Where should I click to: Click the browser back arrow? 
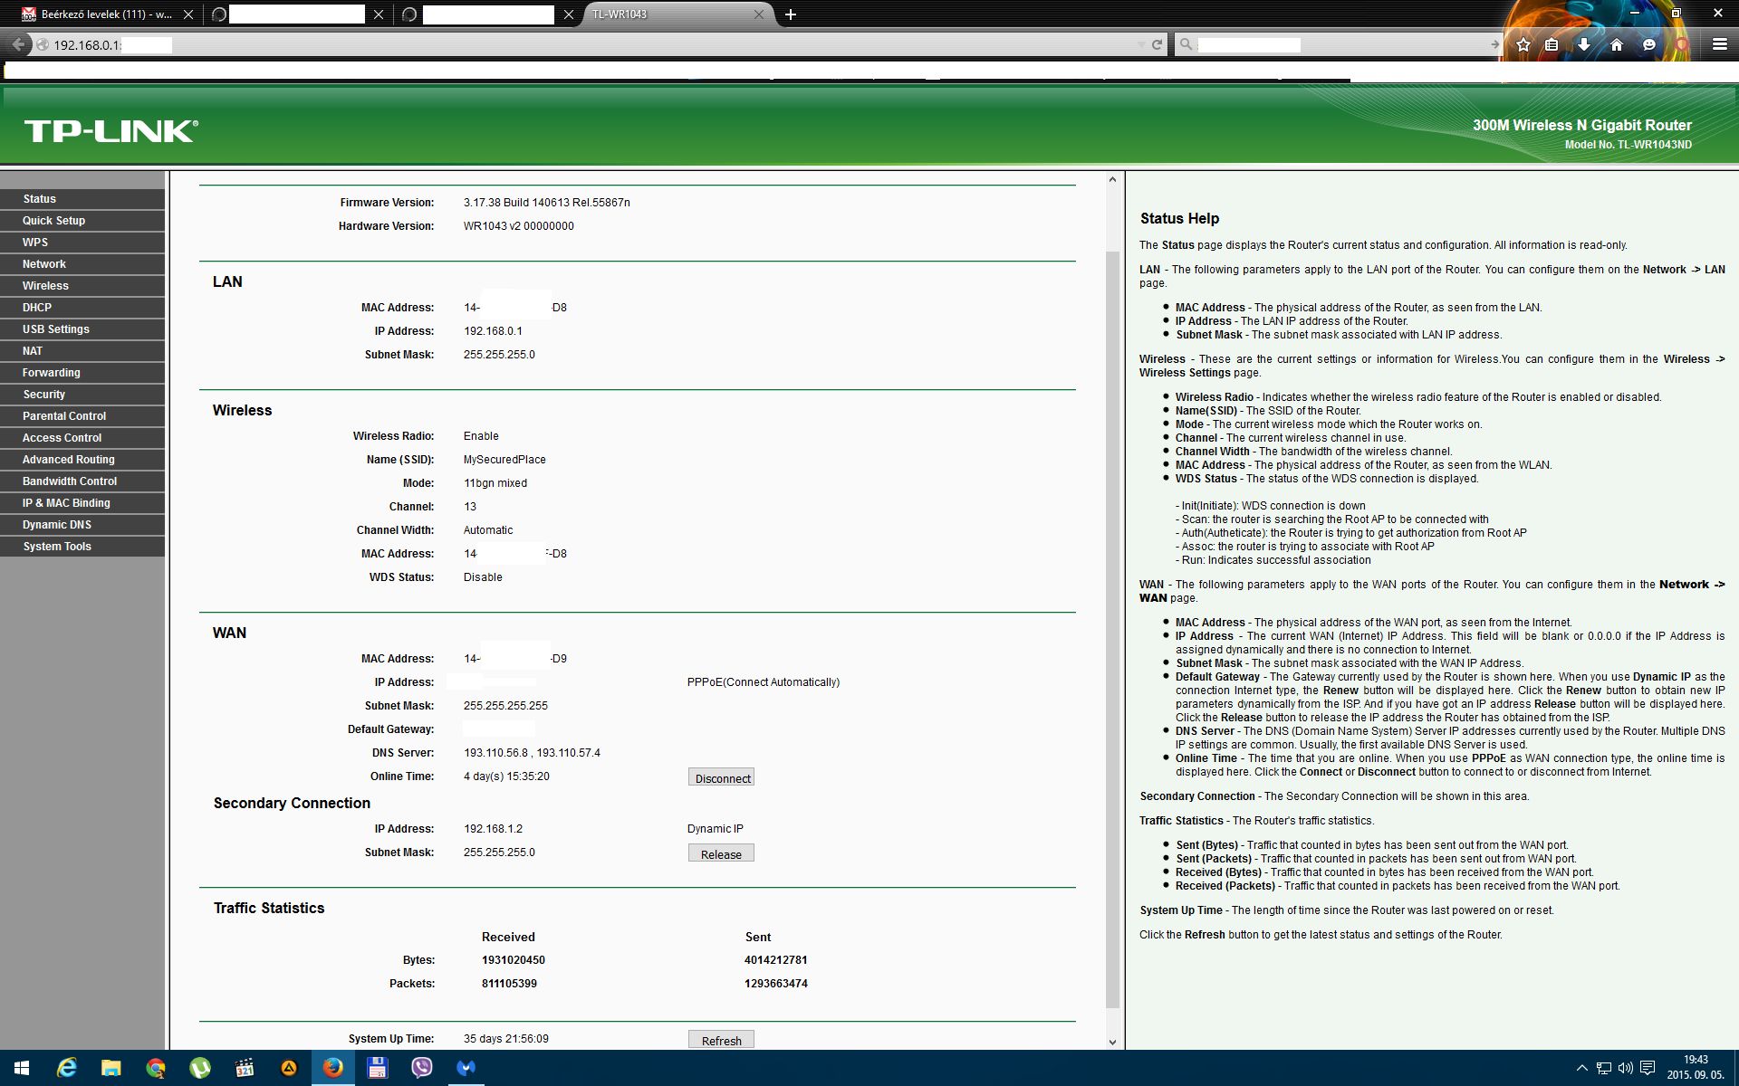tap(18, 44)
